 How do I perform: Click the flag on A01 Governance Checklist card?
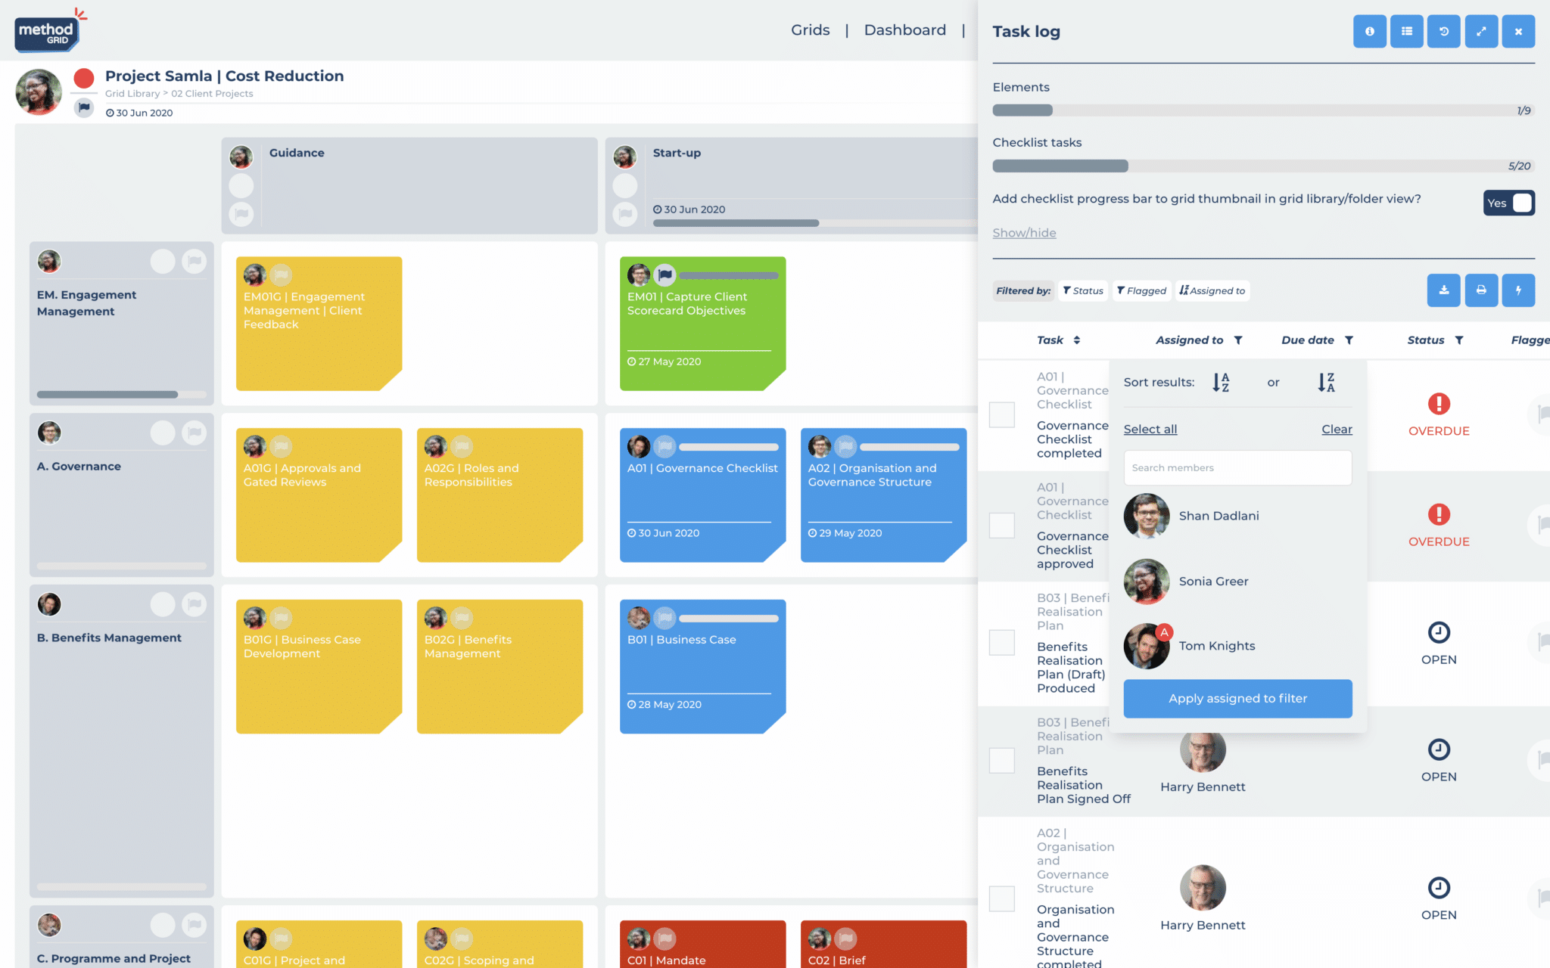(x=665, y=446)
